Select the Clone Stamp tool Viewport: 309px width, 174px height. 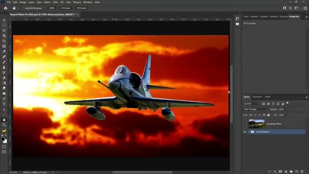(x=4, y=67)
